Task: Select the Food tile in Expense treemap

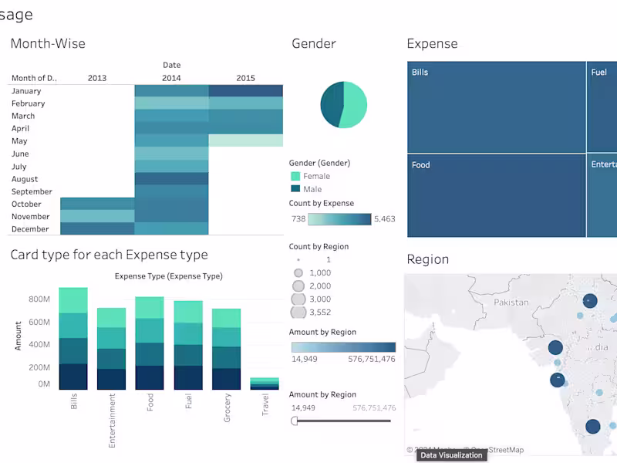Action: pyautogui.click(x=496, y=196)
